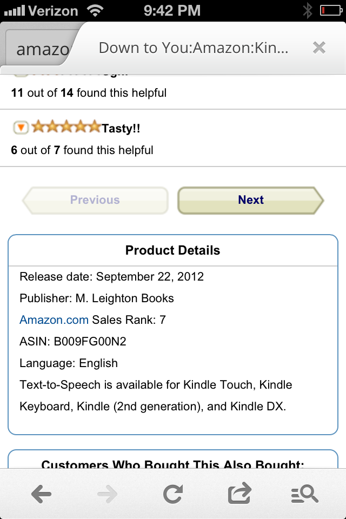This screenshot has height=519, width=346.
Task: Tap the ASIN B009FG00N2 text
Action: [x=72, y=342]
